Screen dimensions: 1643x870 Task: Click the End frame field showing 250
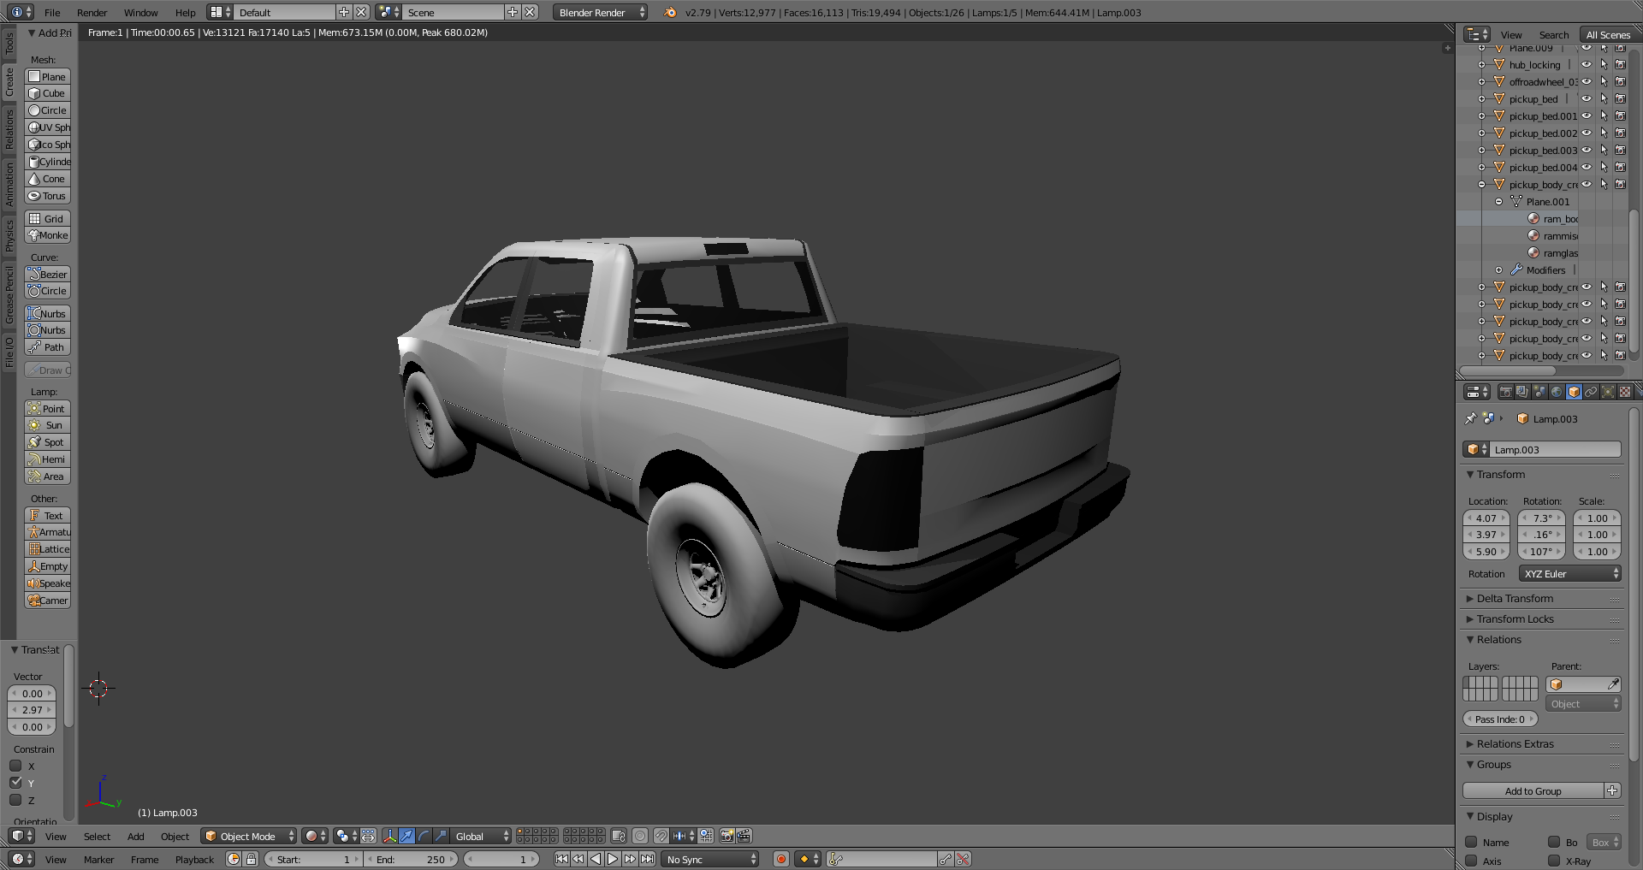tap(412, 859)
